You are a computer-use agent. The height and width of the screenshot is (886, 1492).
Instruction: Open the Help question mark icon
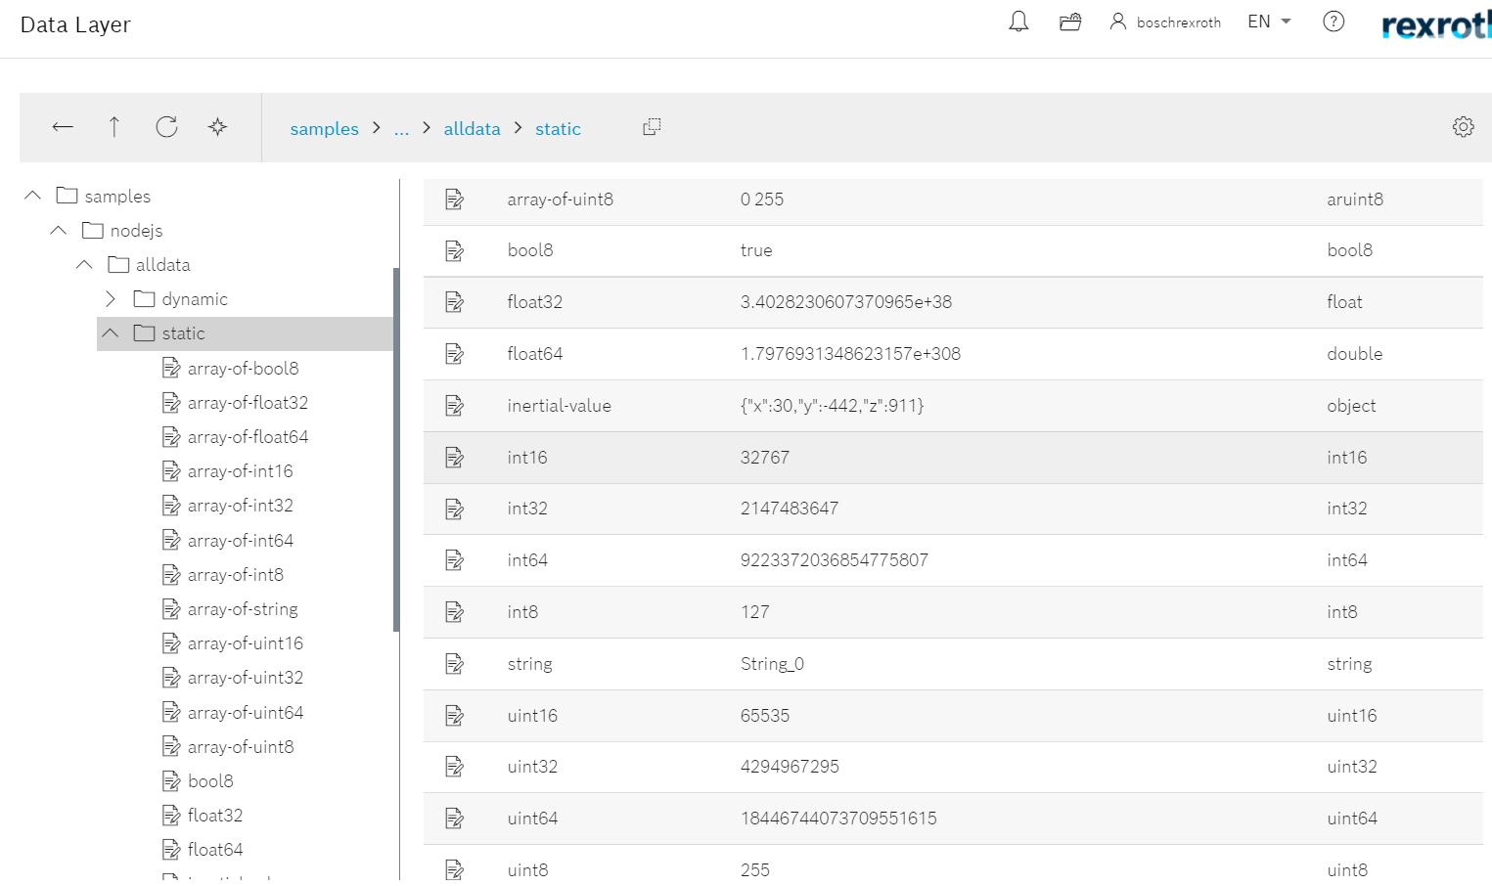tap(1333, 22)
